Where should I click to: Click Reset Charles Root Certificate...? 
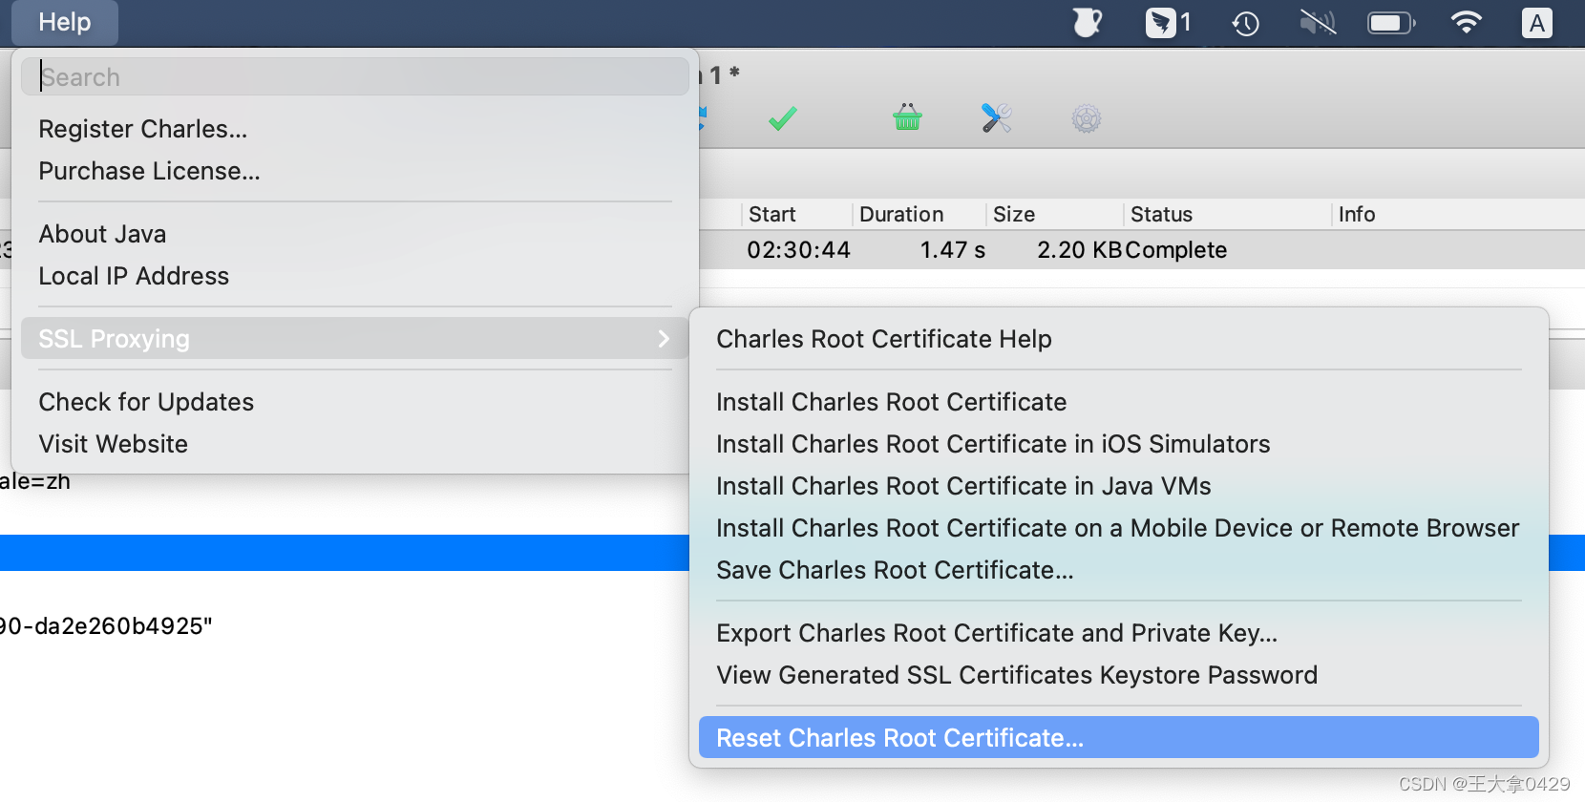[1119, 738]
